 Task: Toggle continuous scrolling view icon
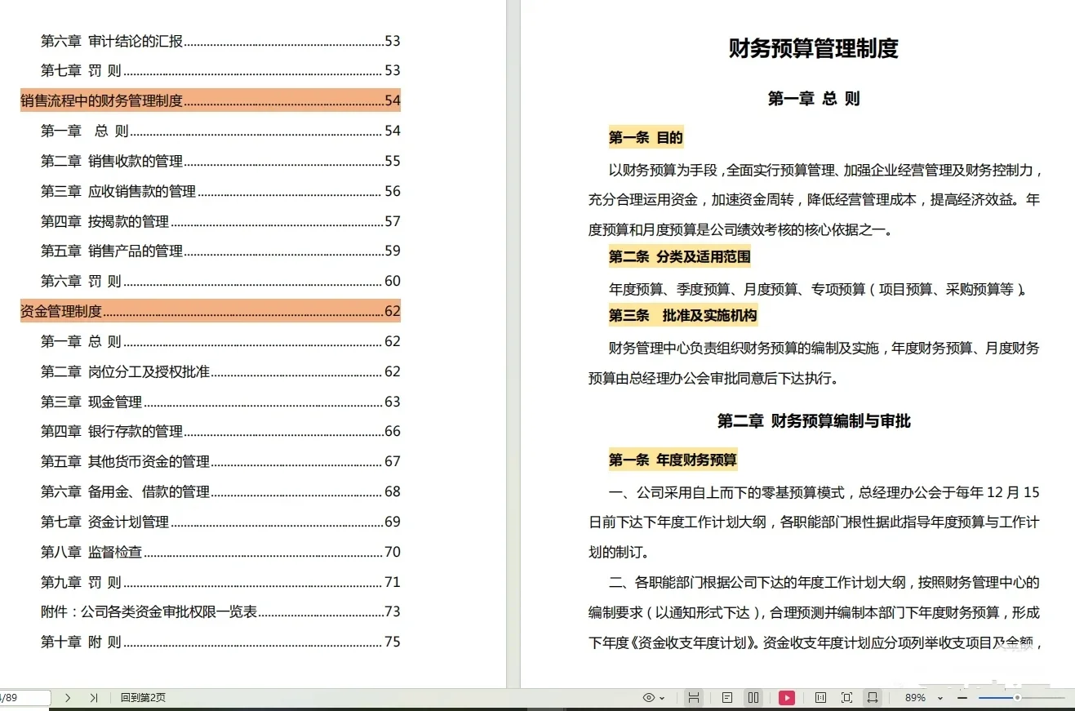click(x=693, y=698)
